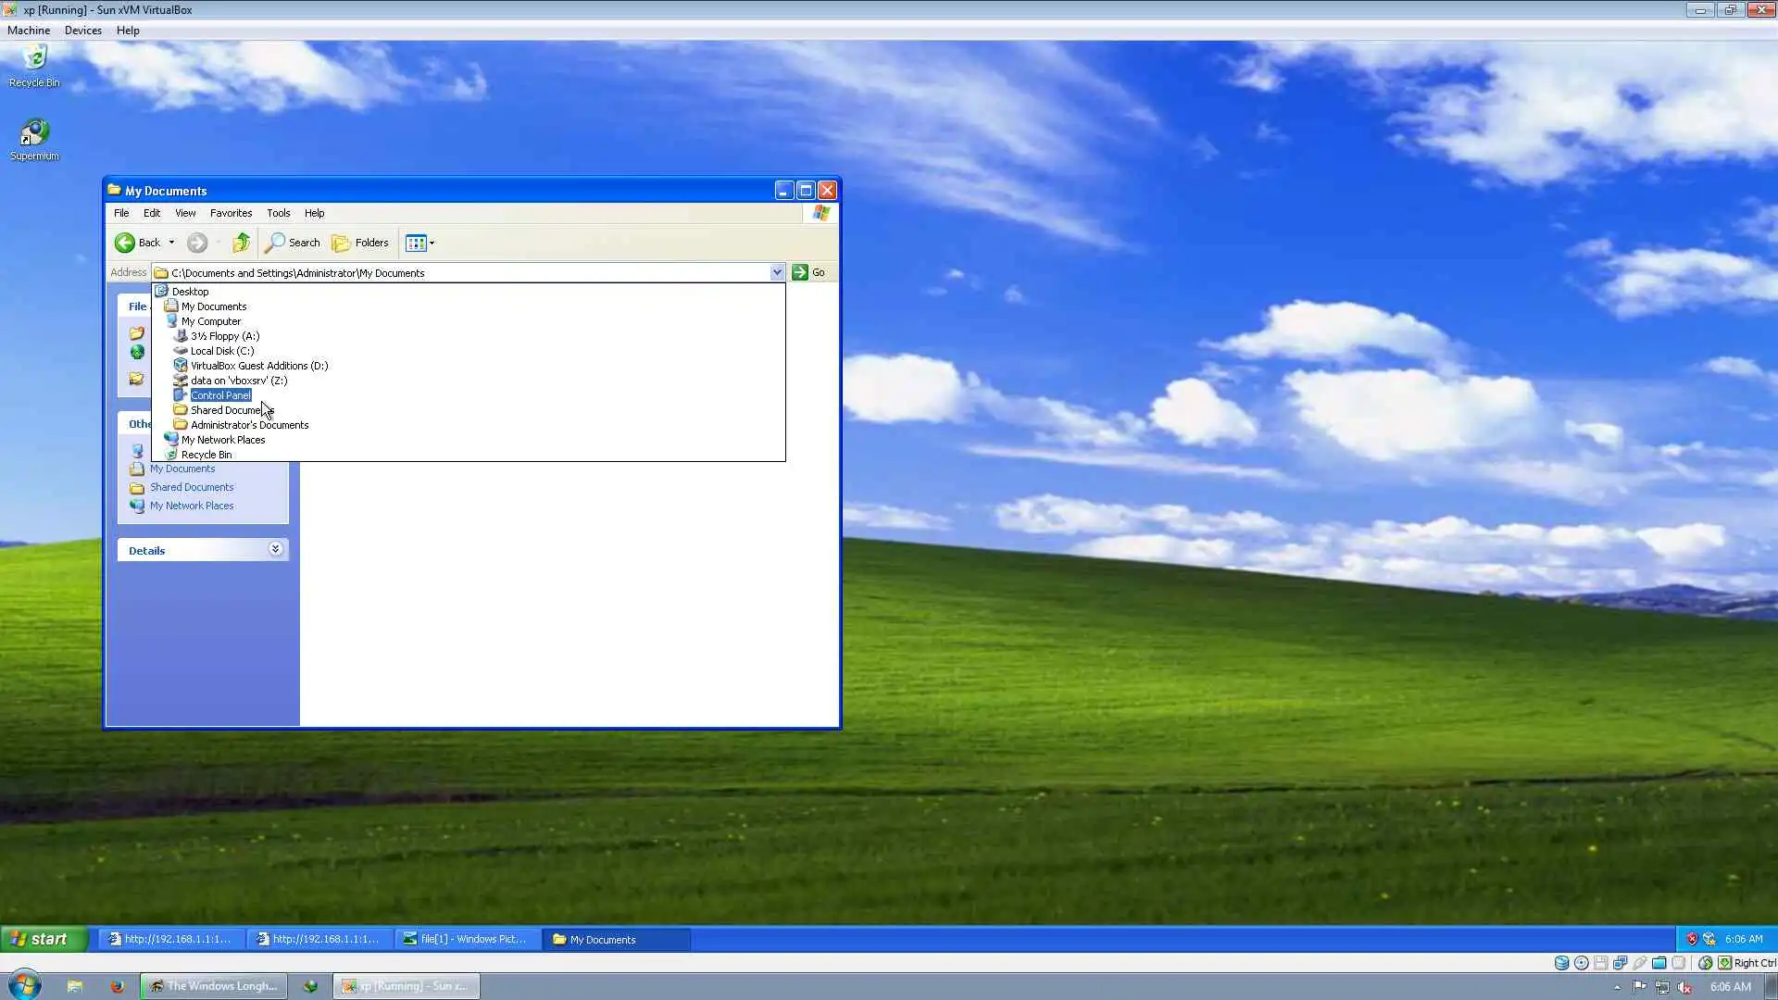The height and width of the screenshot is (1000, 1778).
Task: Open the Favorites menu
Action: coord(231,213)
